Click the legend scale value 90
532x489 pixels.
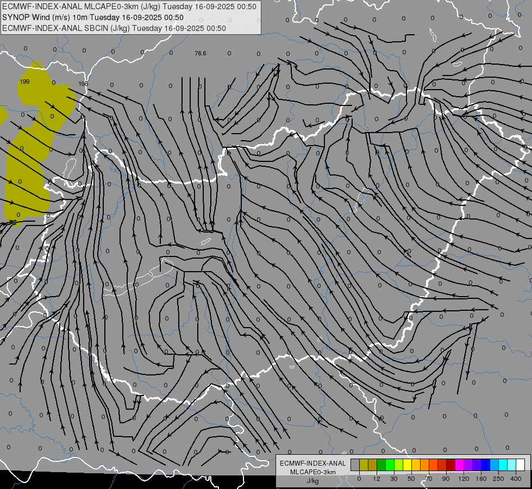point(446,479)
